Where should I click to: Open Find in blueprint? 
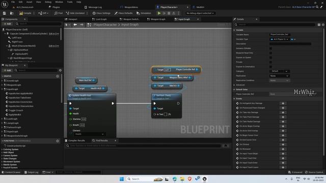[58, 13]
